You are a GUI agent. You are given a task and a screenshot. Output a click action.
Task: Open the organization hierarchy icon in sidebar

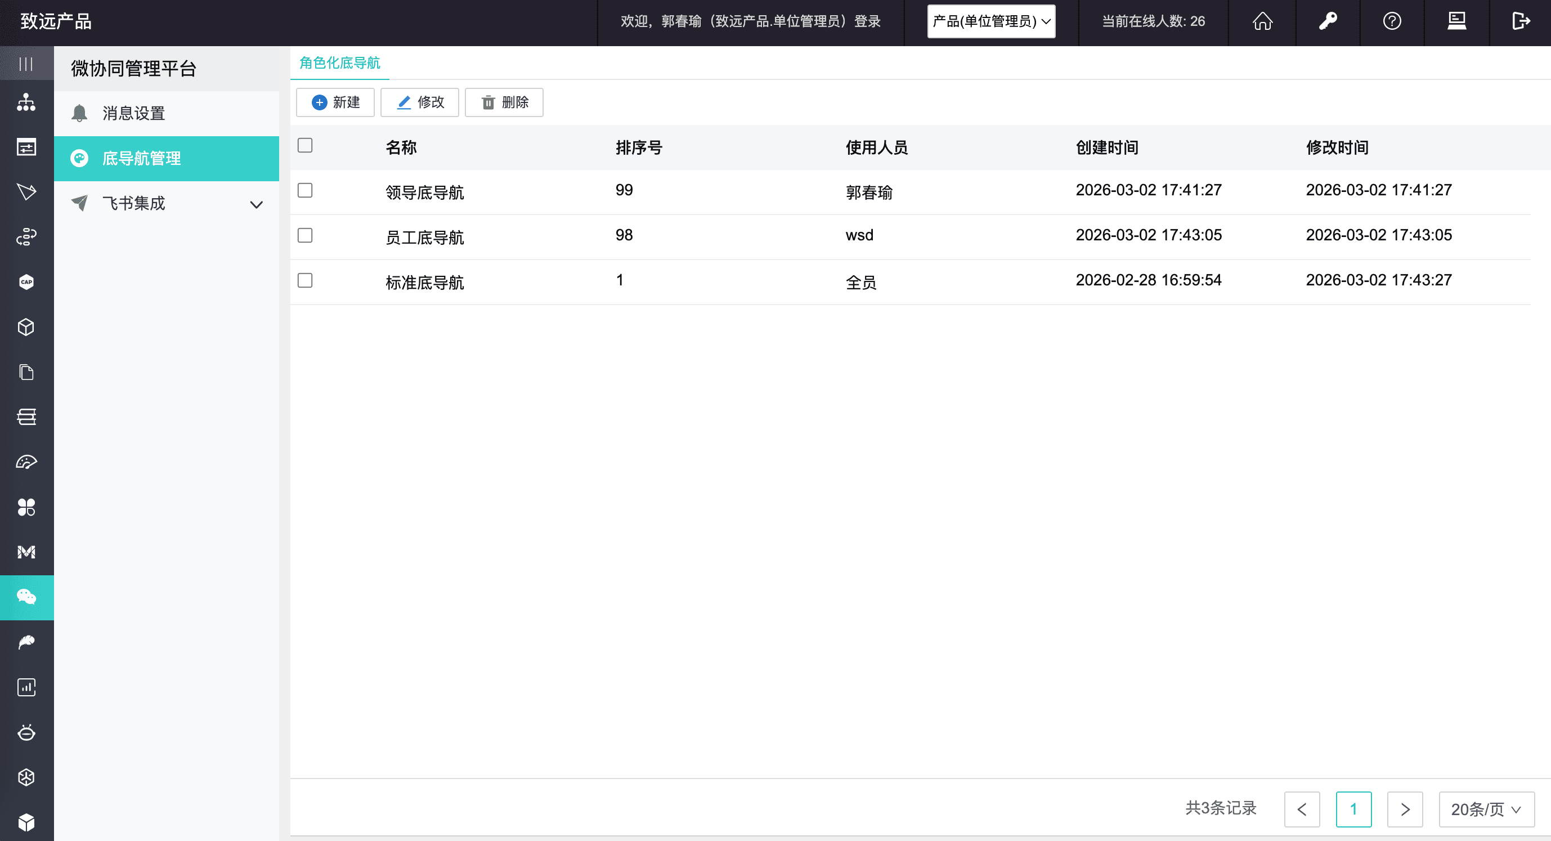point(26,102)
